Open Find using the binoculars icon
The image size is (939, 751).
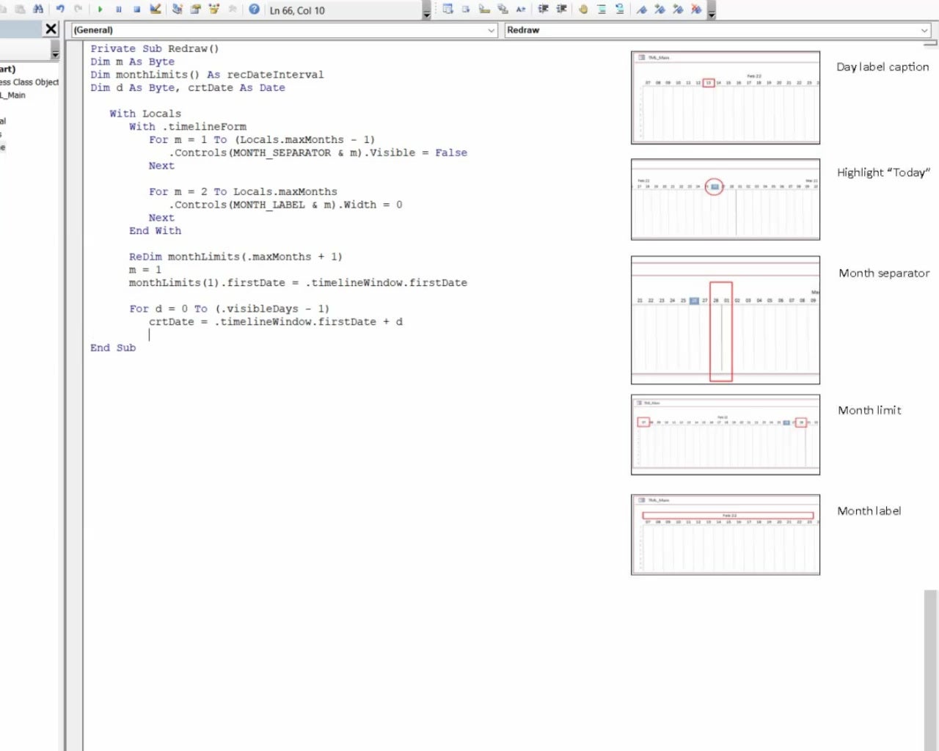(x=37, y=10)
